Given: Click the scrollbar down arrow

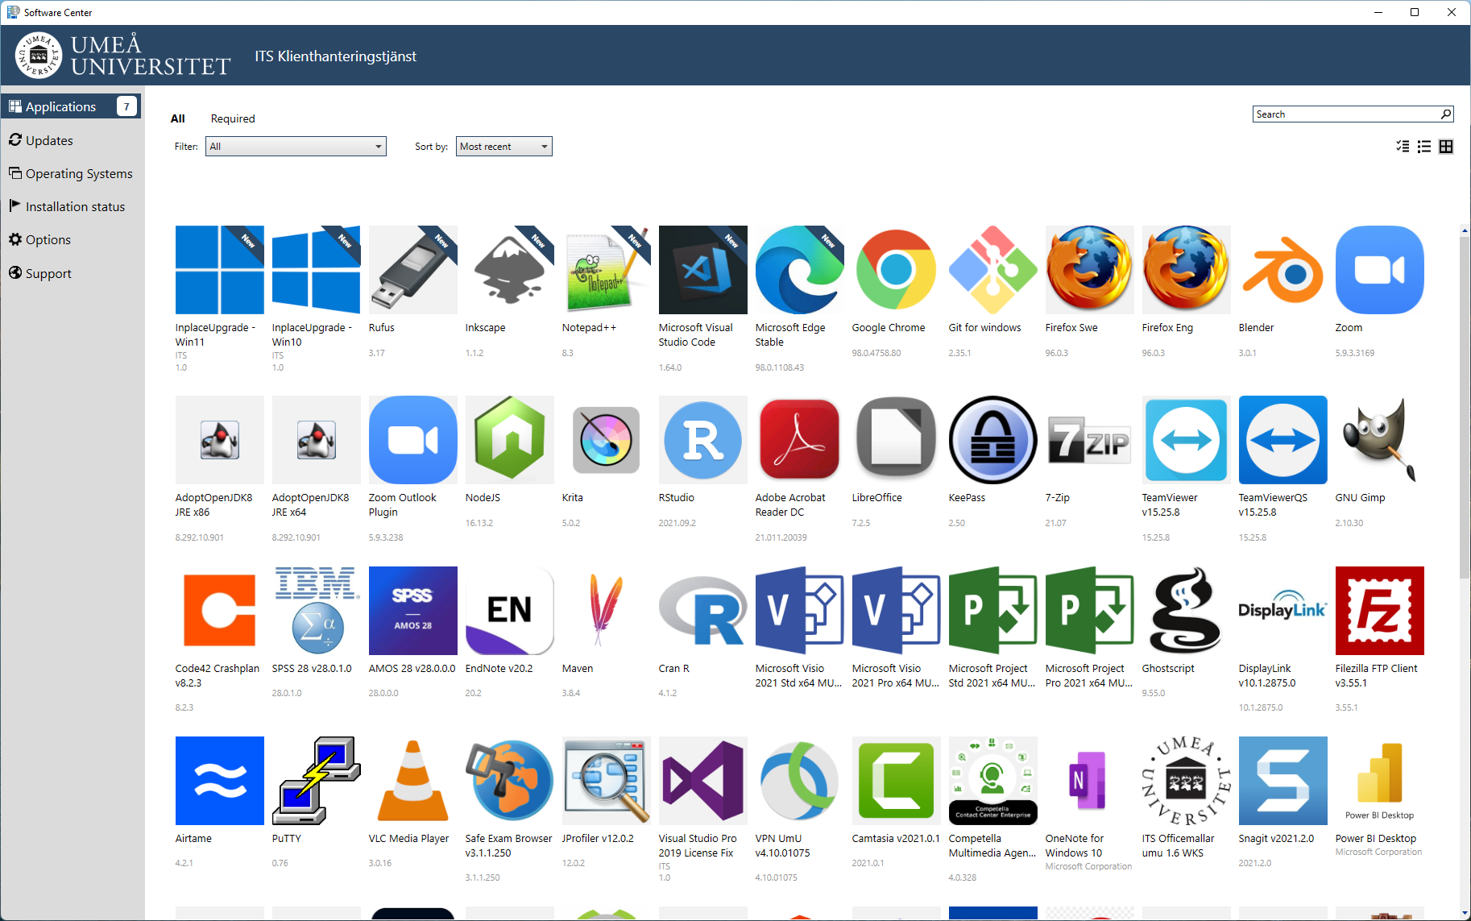Looking at the screenshot, I should click(1465, 914).
